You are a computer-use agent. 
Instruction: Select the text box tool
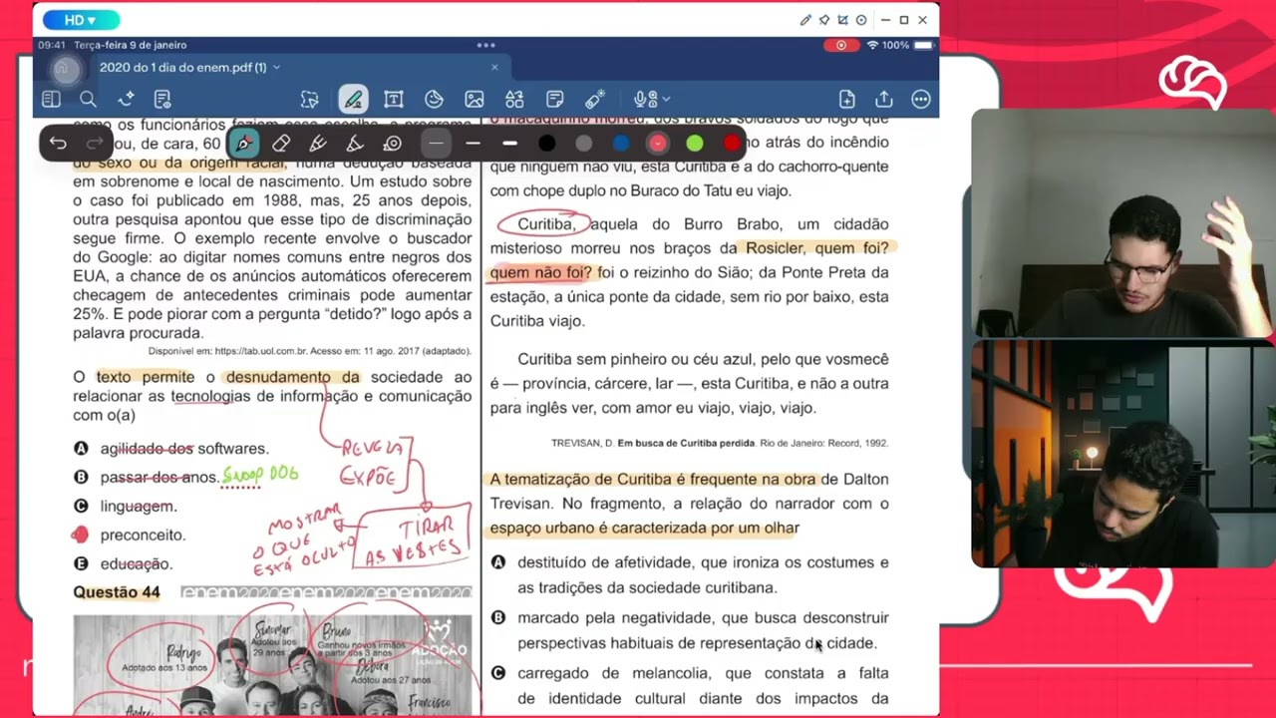pyautogui.click(x=394, y=99)
